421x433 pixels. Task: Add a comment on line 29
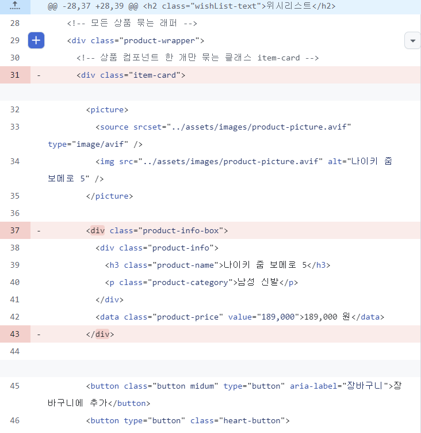tap(36, 40)
